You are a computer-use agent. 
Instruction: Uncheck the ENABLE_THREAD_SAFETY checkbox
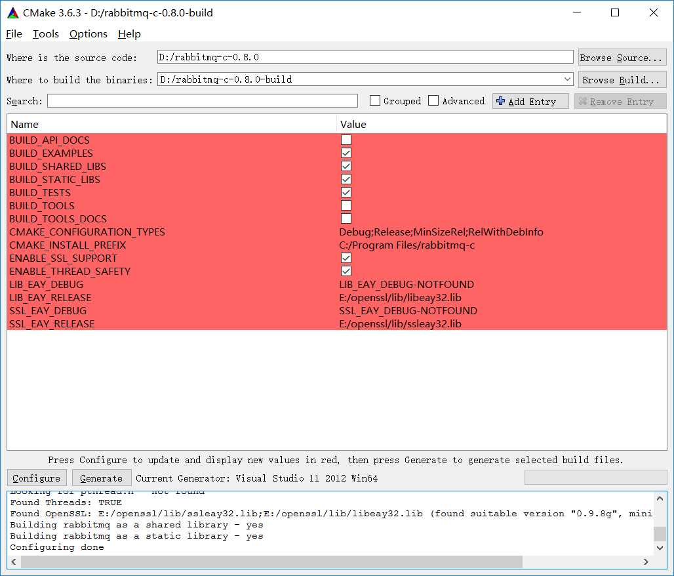pyautogui.click(x=346, y=271)
